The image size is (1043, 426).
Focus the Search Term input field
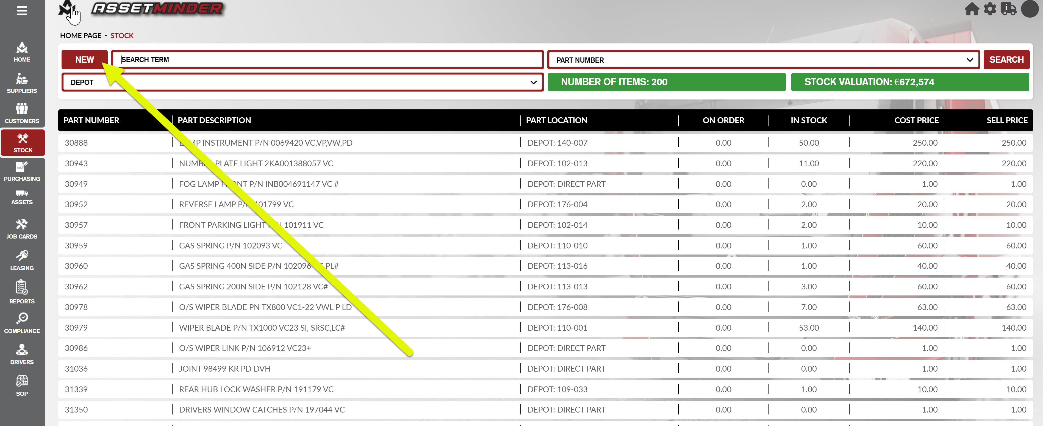(x=327, y=60)
